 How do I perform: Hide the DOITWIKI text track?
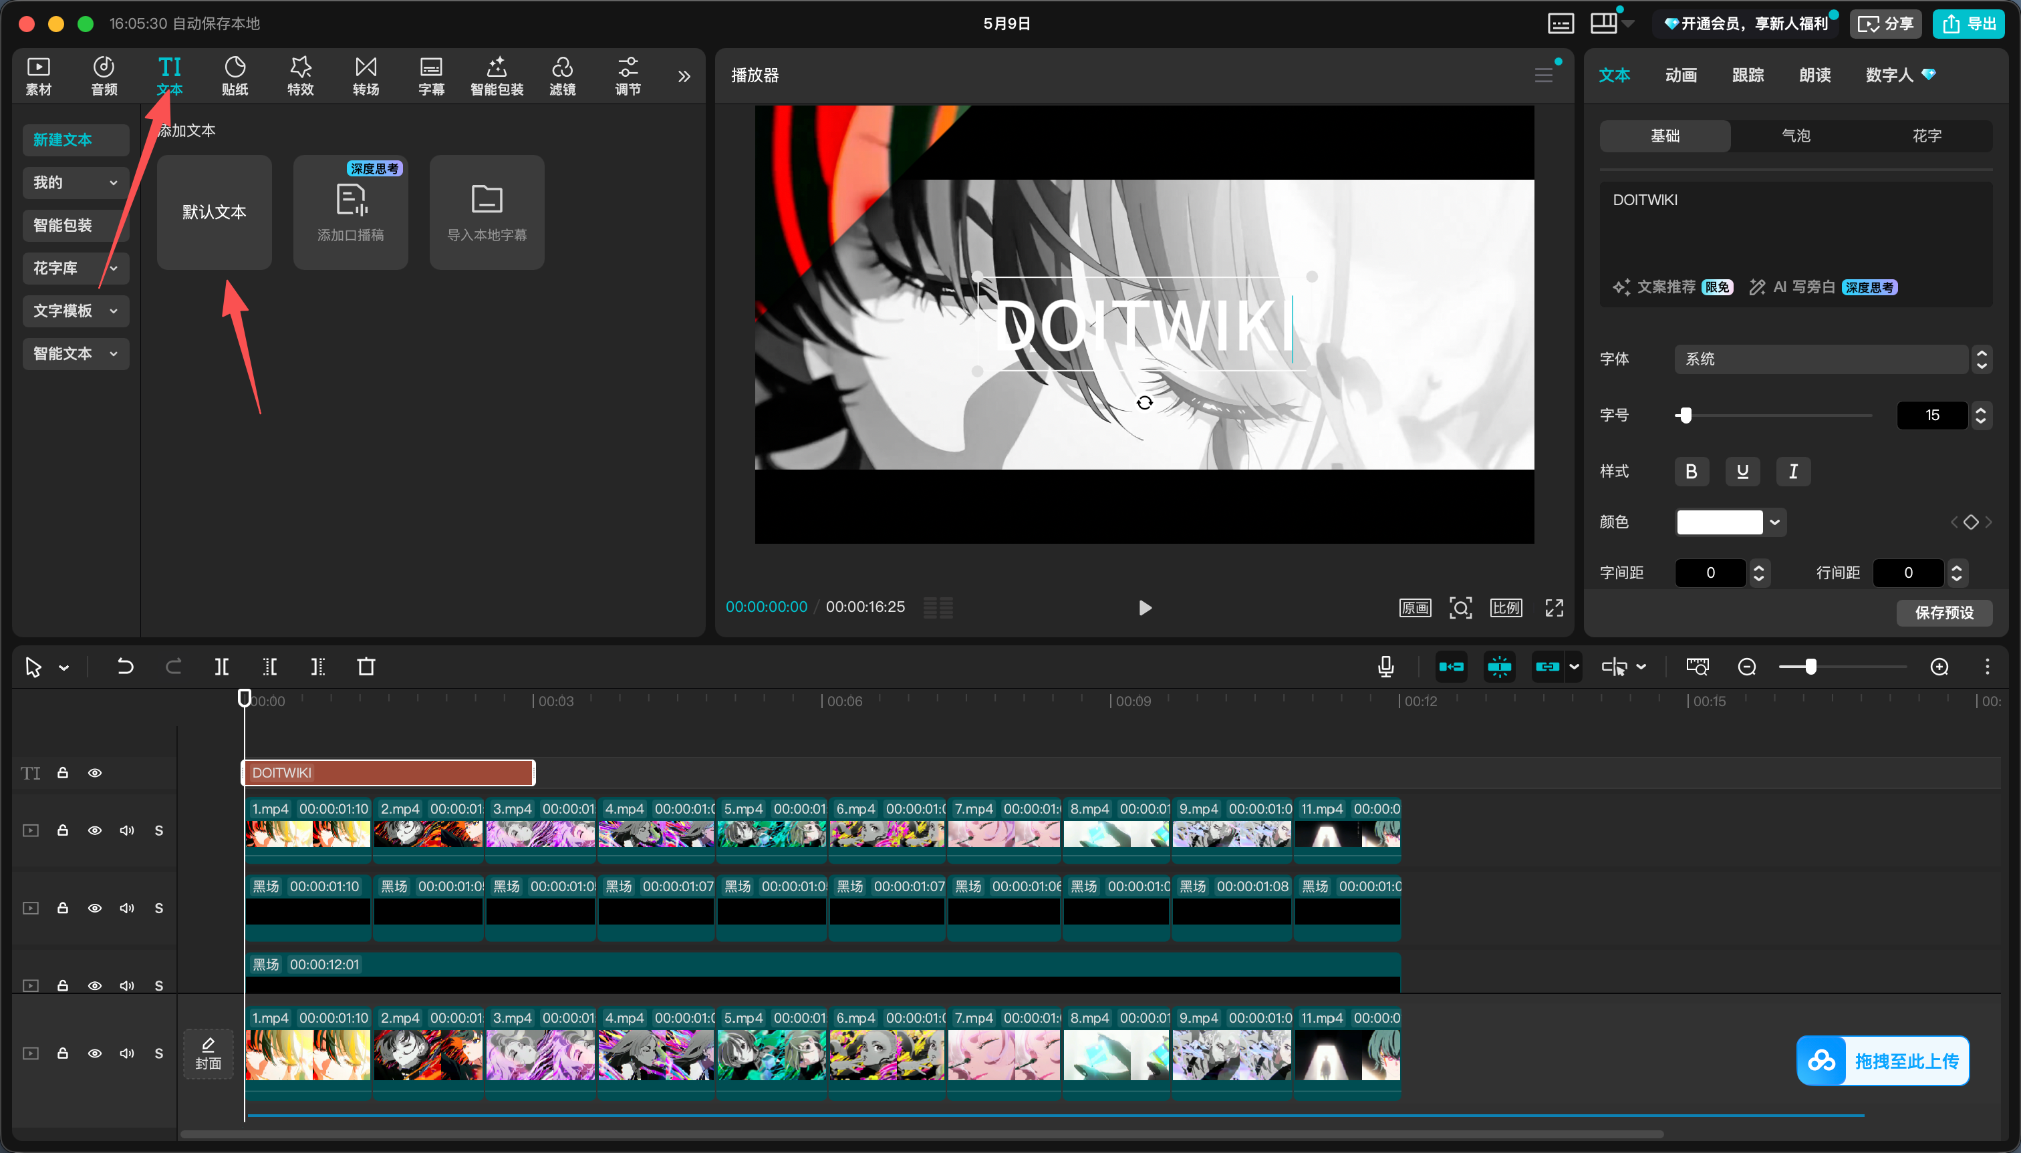pyautogui.click(x=94, y=773)
